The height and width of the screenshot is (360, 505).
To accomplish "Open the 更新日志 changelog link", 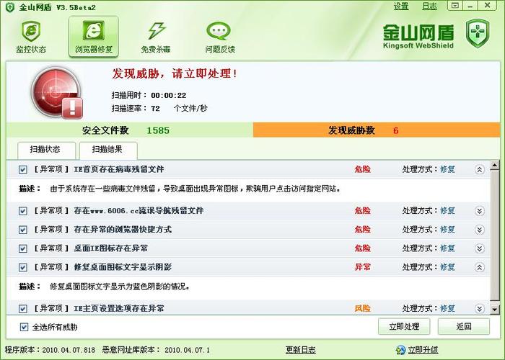I will click(x=301, y=350).
